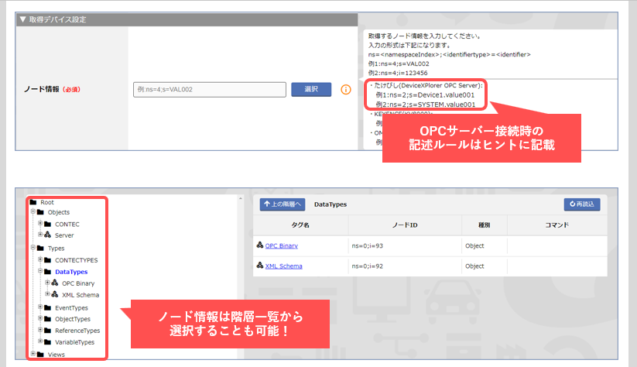Click the OPC Binary icon in the tree
The width and height of the screenshot is (637, 367).
point(55,283)
